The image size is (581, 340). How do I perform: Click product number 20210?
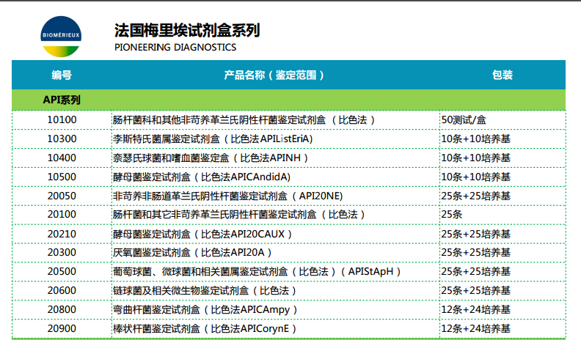click(62, 234)
